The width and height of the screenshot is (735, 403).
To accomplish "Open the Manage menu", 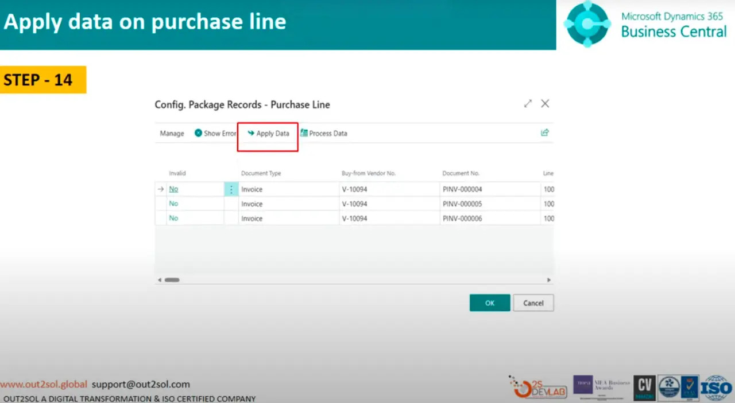I will click(172, 134).
